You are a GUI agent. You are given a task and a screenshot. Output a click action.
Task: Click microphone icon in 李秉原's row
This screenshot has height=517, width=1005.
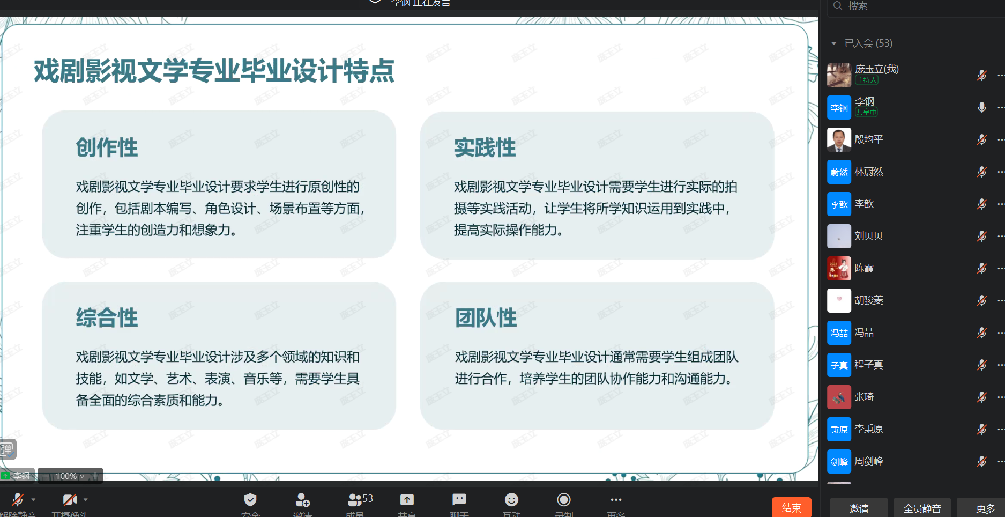(x=981, y=429)
